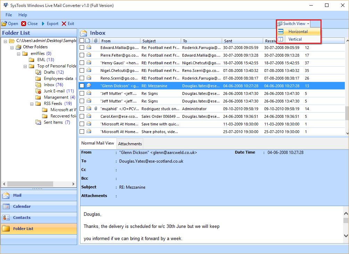Click the email list vertical scrollbar thumb
Screen dimensions: 349x254
tap(347, 113)
